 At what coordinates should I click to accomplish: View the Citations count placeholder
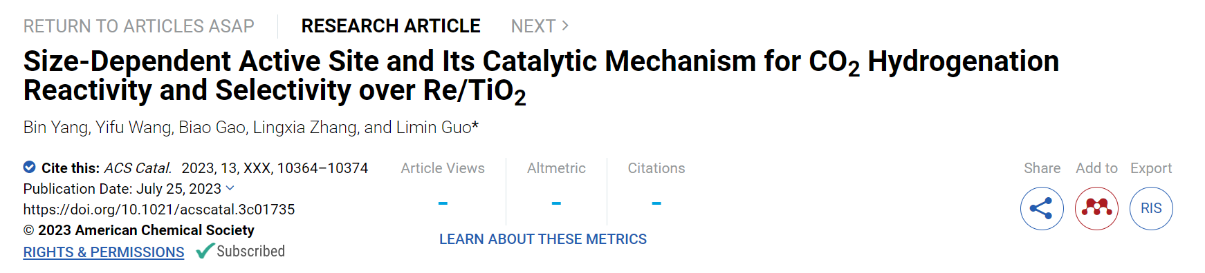coord(656,203)
